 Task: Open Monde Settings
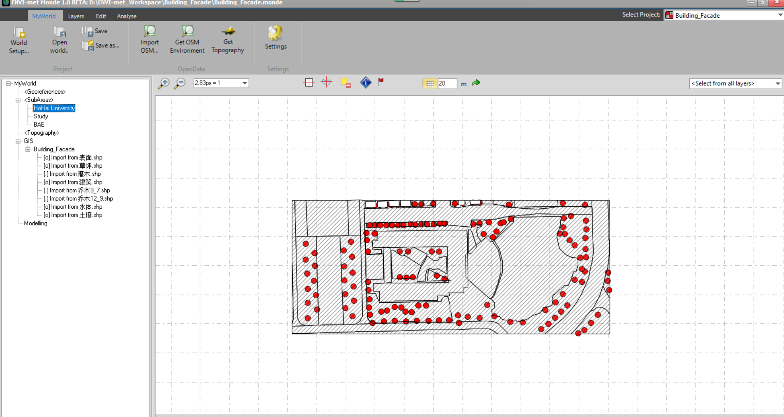275,39
